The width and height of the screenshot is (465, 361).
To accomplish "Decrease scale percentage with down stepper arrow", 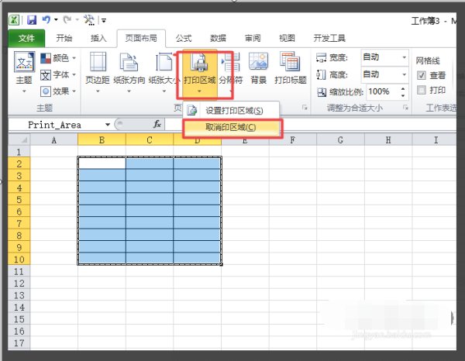I will click(x=403, y=95).
